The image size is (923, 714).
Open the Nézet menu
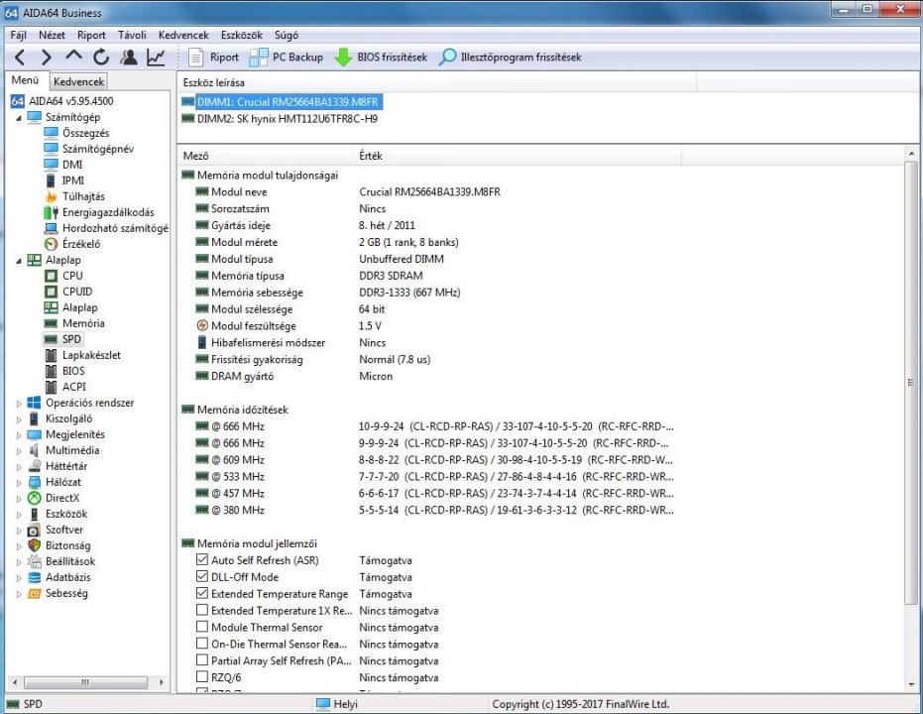[x=52, y=36]
